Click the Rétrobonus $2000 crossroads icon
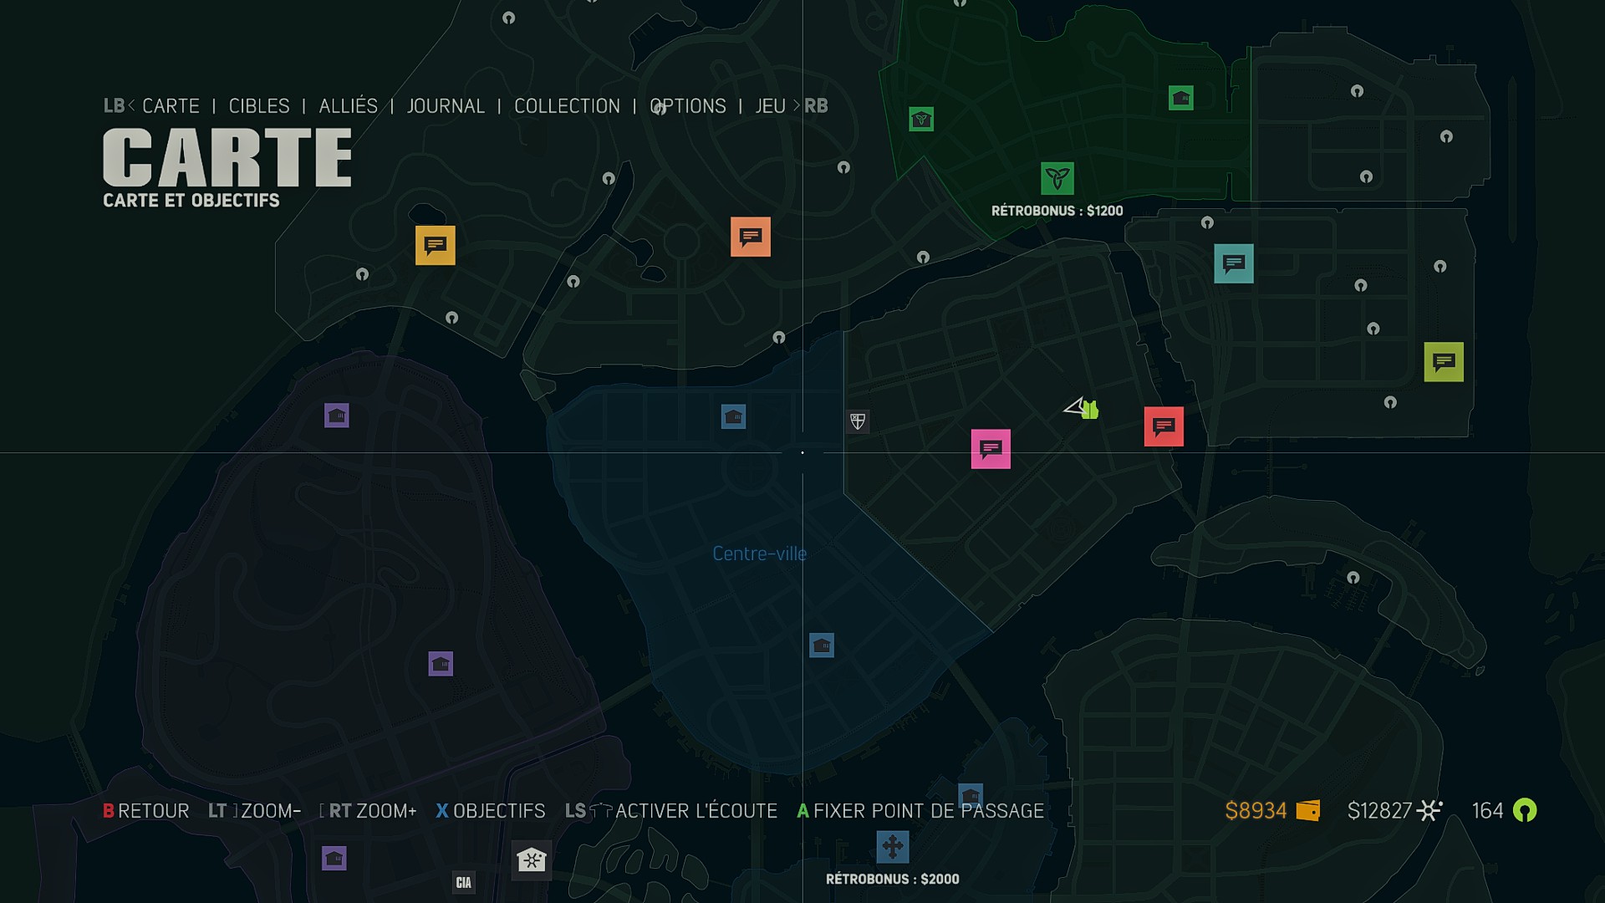This screenshot has height=903, width=1605. point(891,847)
